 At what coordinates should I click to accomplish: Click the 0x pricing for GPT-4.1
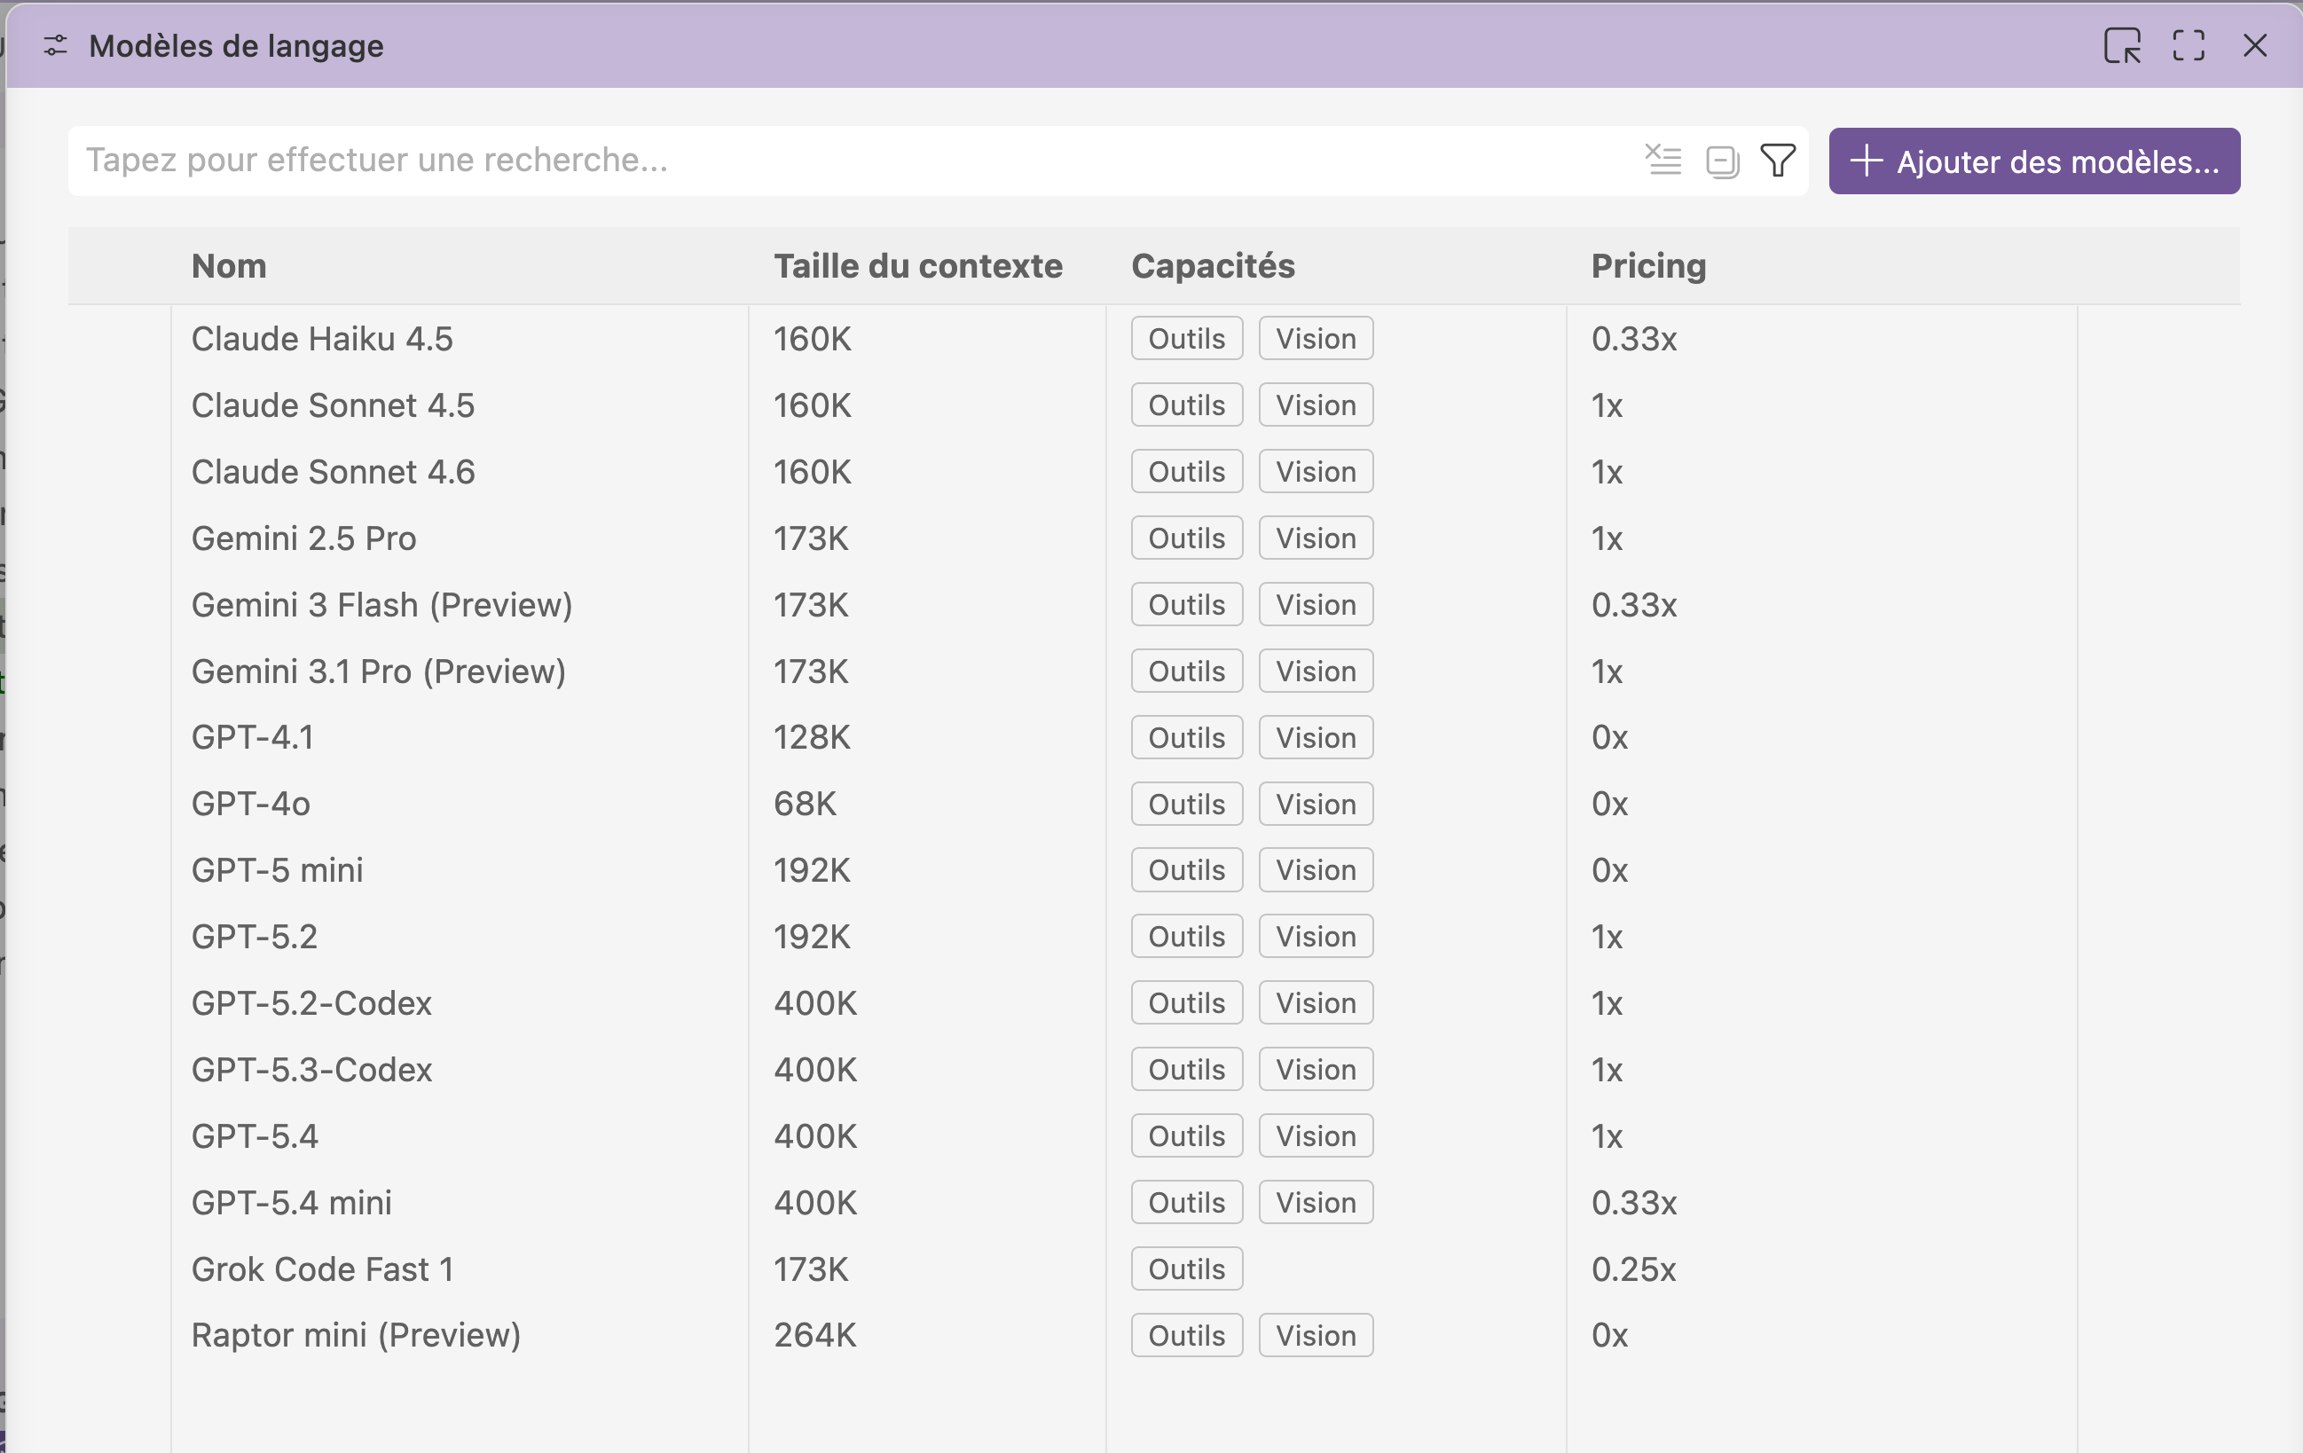1609,737
